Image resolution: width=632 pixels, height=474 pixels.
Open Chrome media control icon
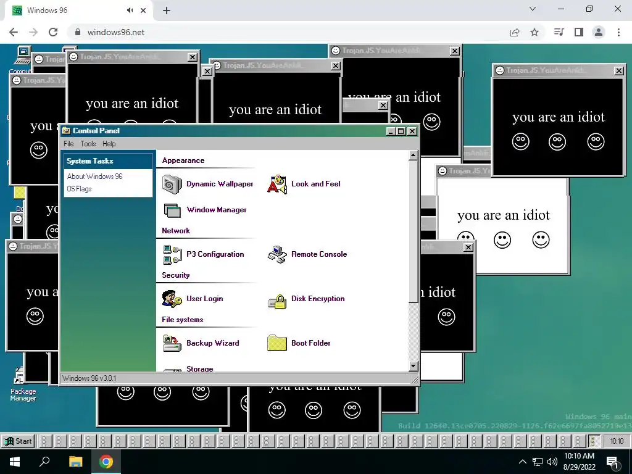pos(559,32)
